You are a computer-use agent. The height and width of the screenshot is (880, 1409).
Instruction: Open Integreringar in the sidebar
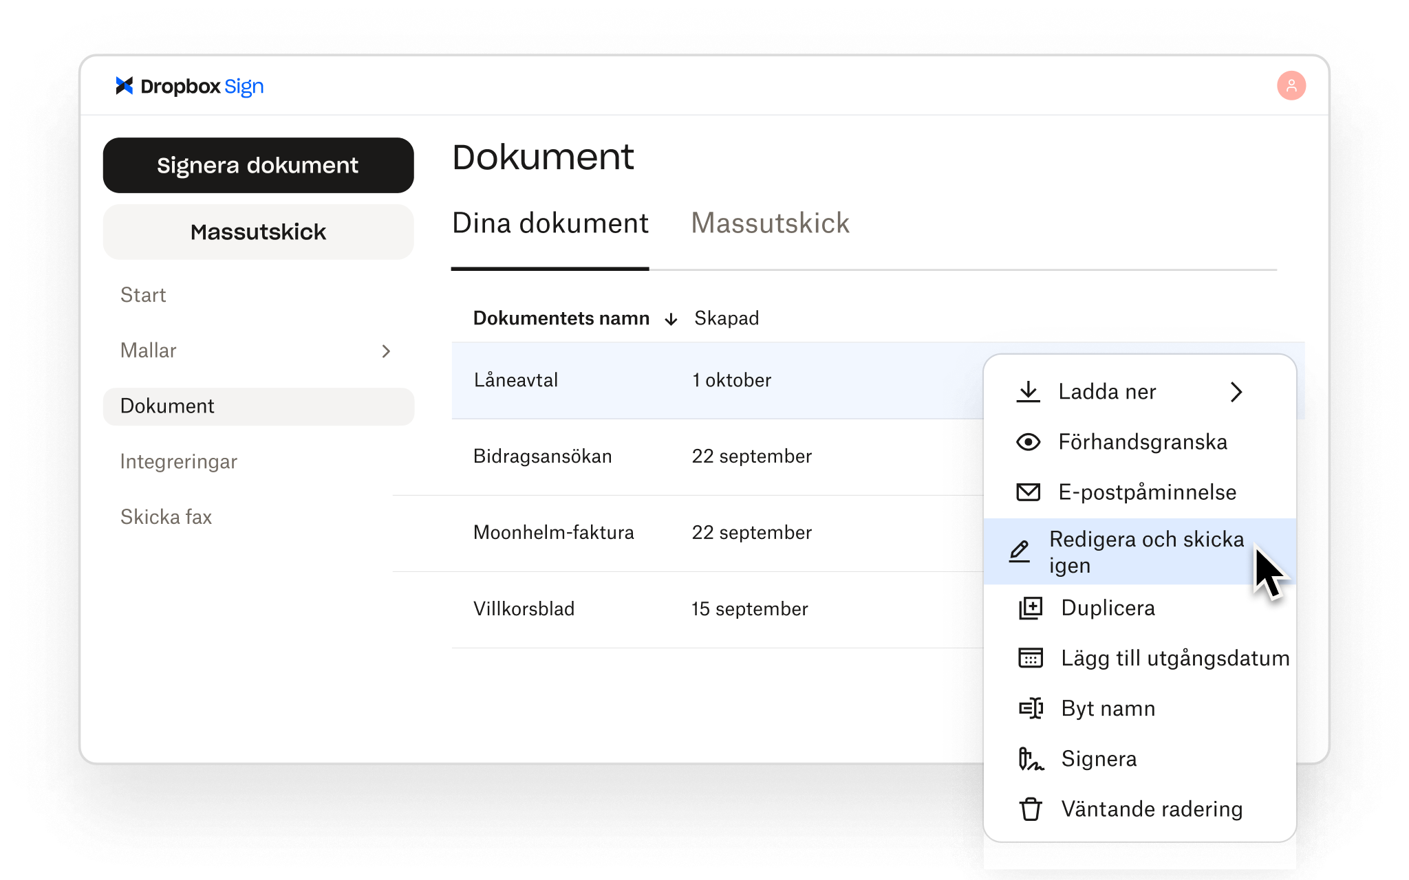point(178,462)
